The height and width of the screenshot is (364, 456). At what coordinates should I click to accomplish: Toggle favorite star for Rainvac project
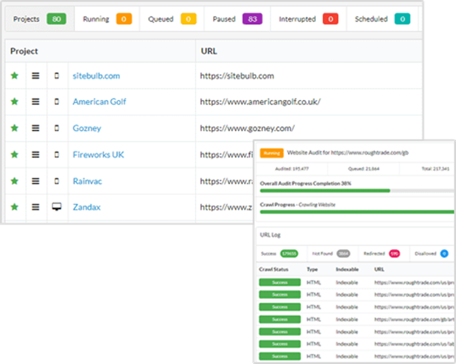[14, 181]
